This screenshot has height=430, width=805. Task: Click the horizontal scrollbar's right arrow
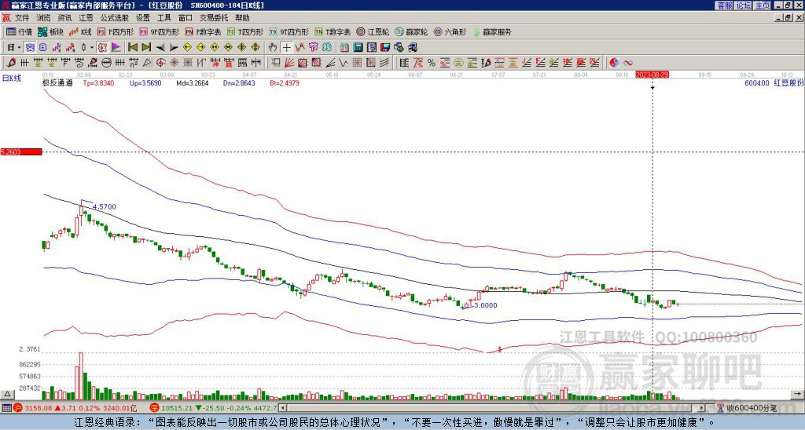tap(701, 409)
